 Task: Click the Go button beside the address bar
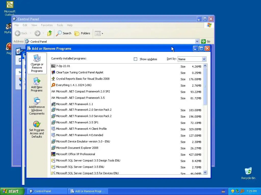tap(206, 41)
